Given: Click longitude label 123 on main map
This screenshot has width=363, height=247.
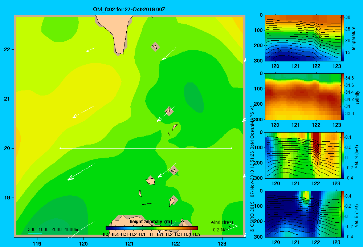Looking at the screenshot, I should (x=222, y=243).
